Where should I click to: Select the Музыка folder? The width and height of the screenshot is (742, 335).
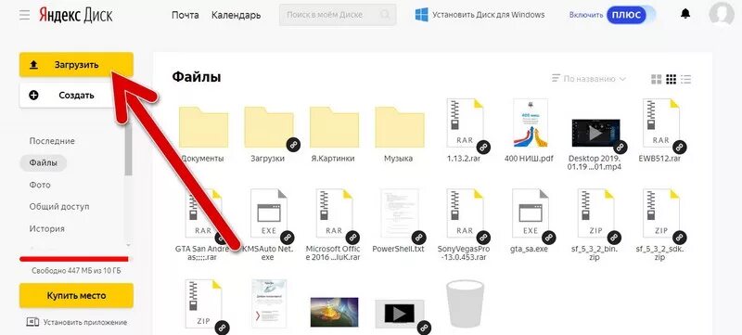pos(400,127)
